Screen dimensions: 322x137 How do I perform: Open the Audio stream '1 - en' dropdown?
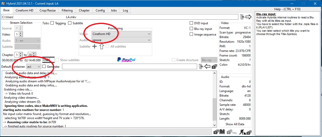[x=28, y=40]
